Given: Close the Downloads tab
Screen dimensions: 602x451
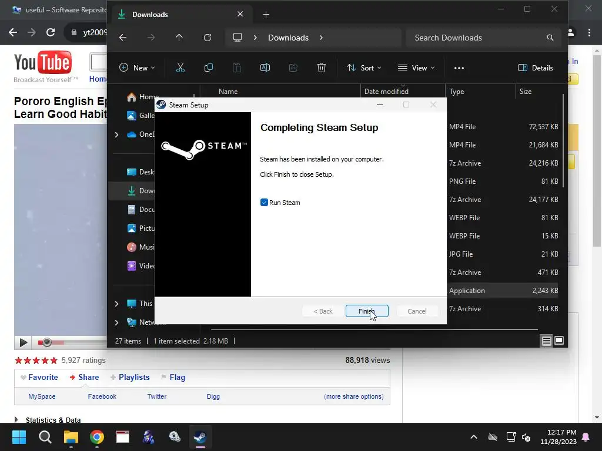Looking at the screenshot, I should [x=240, y=14].
